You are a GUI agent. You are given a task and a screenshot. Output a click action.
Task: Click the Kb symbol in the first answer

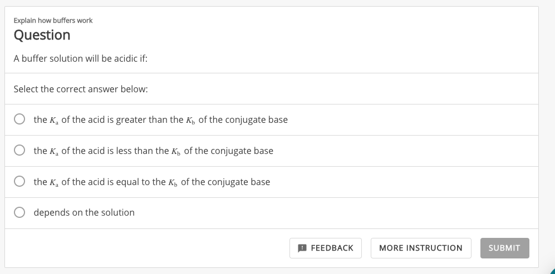pos(190,120)
